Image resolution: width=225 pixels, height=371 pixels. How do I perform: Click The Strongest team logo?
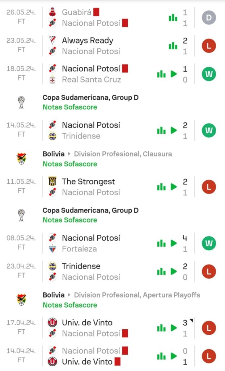pos(52,182)
